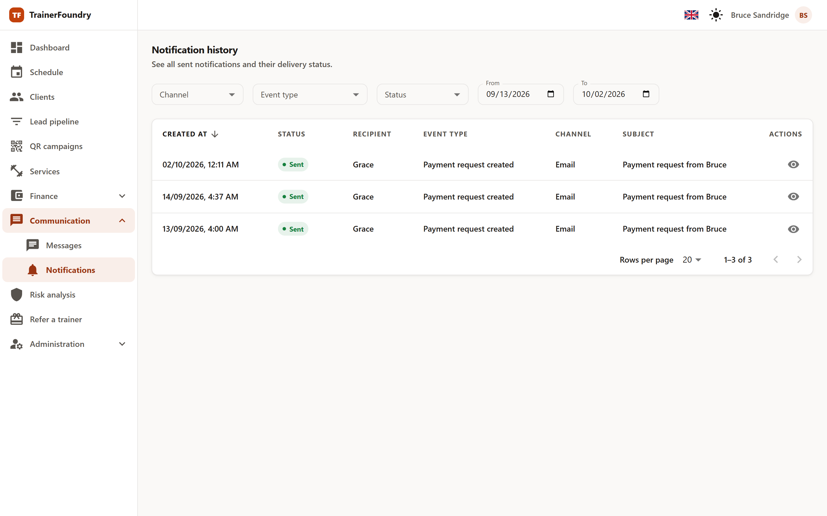Click the From date field 09/13/2026

520,94
